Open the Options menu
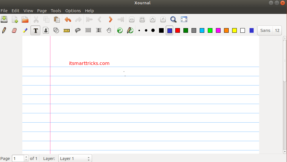The height and width of the screenshot is (162, 287). [73, 11]
